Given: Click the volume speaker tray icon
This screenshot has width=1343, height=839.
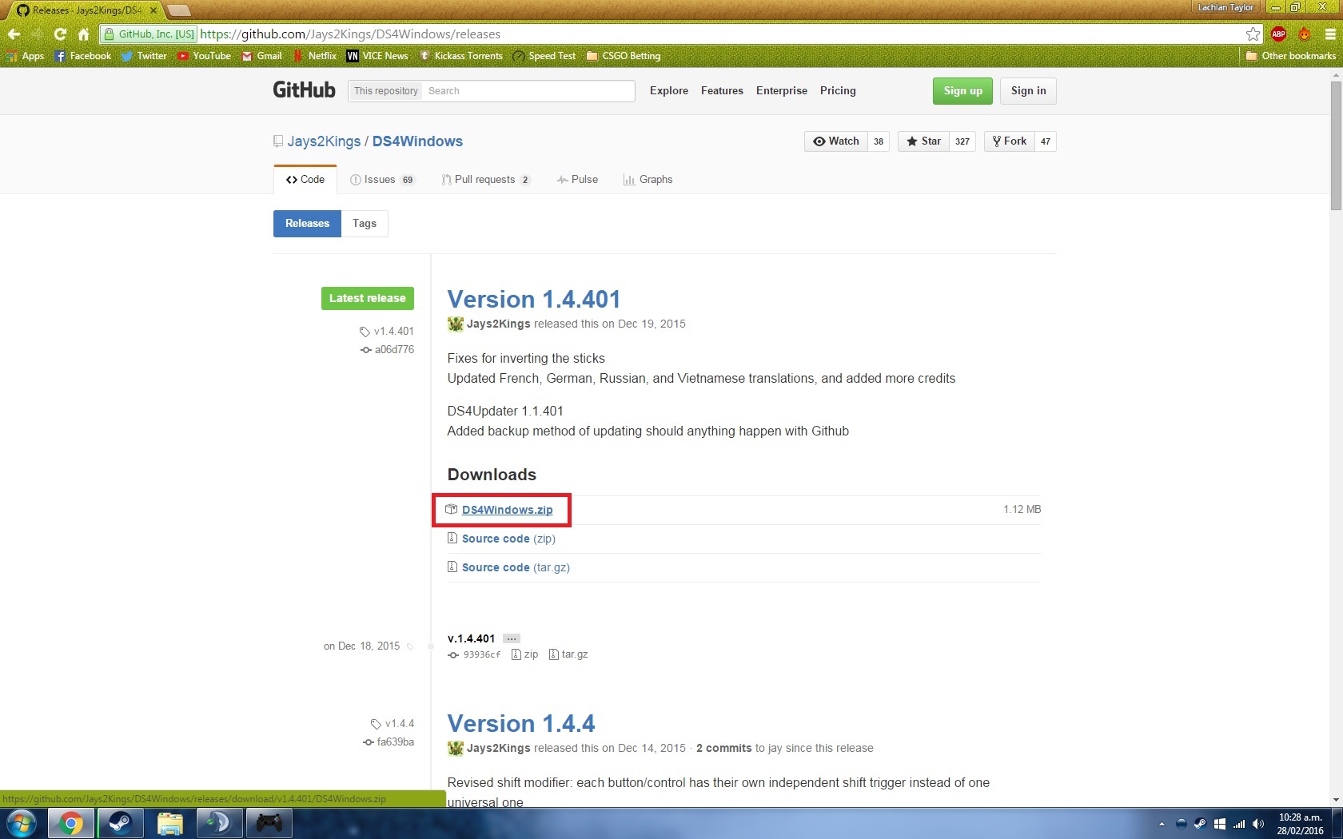Looking at the screenshot, I should pos(1258,824).
